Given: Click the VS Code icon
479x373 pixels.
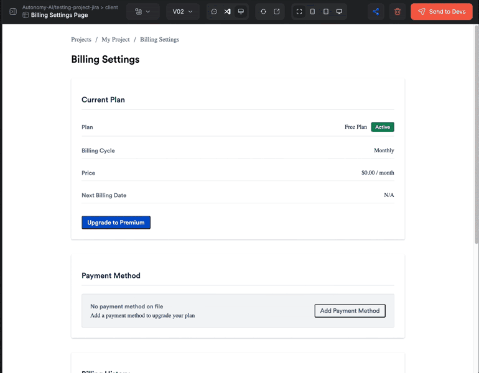Looking at the screenshot, I should click(228, 12).
